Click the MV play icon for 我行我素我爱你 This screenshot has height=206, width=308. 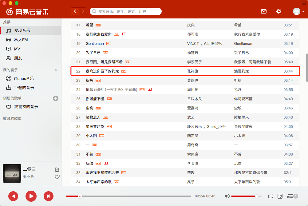point(124,34)
